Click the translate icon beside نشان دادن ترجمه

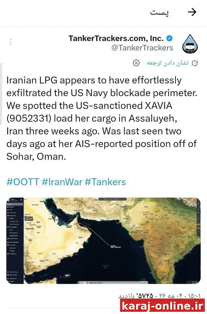[x=194, y=63]
